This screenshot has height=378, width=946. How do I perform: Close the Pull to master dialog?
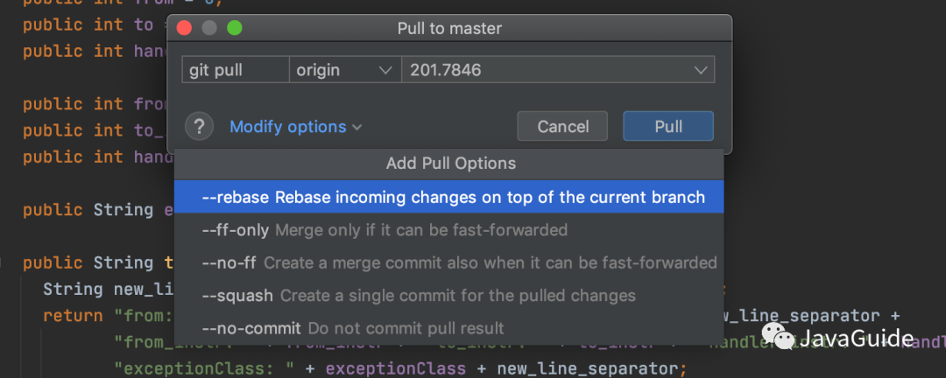(184, 28)
